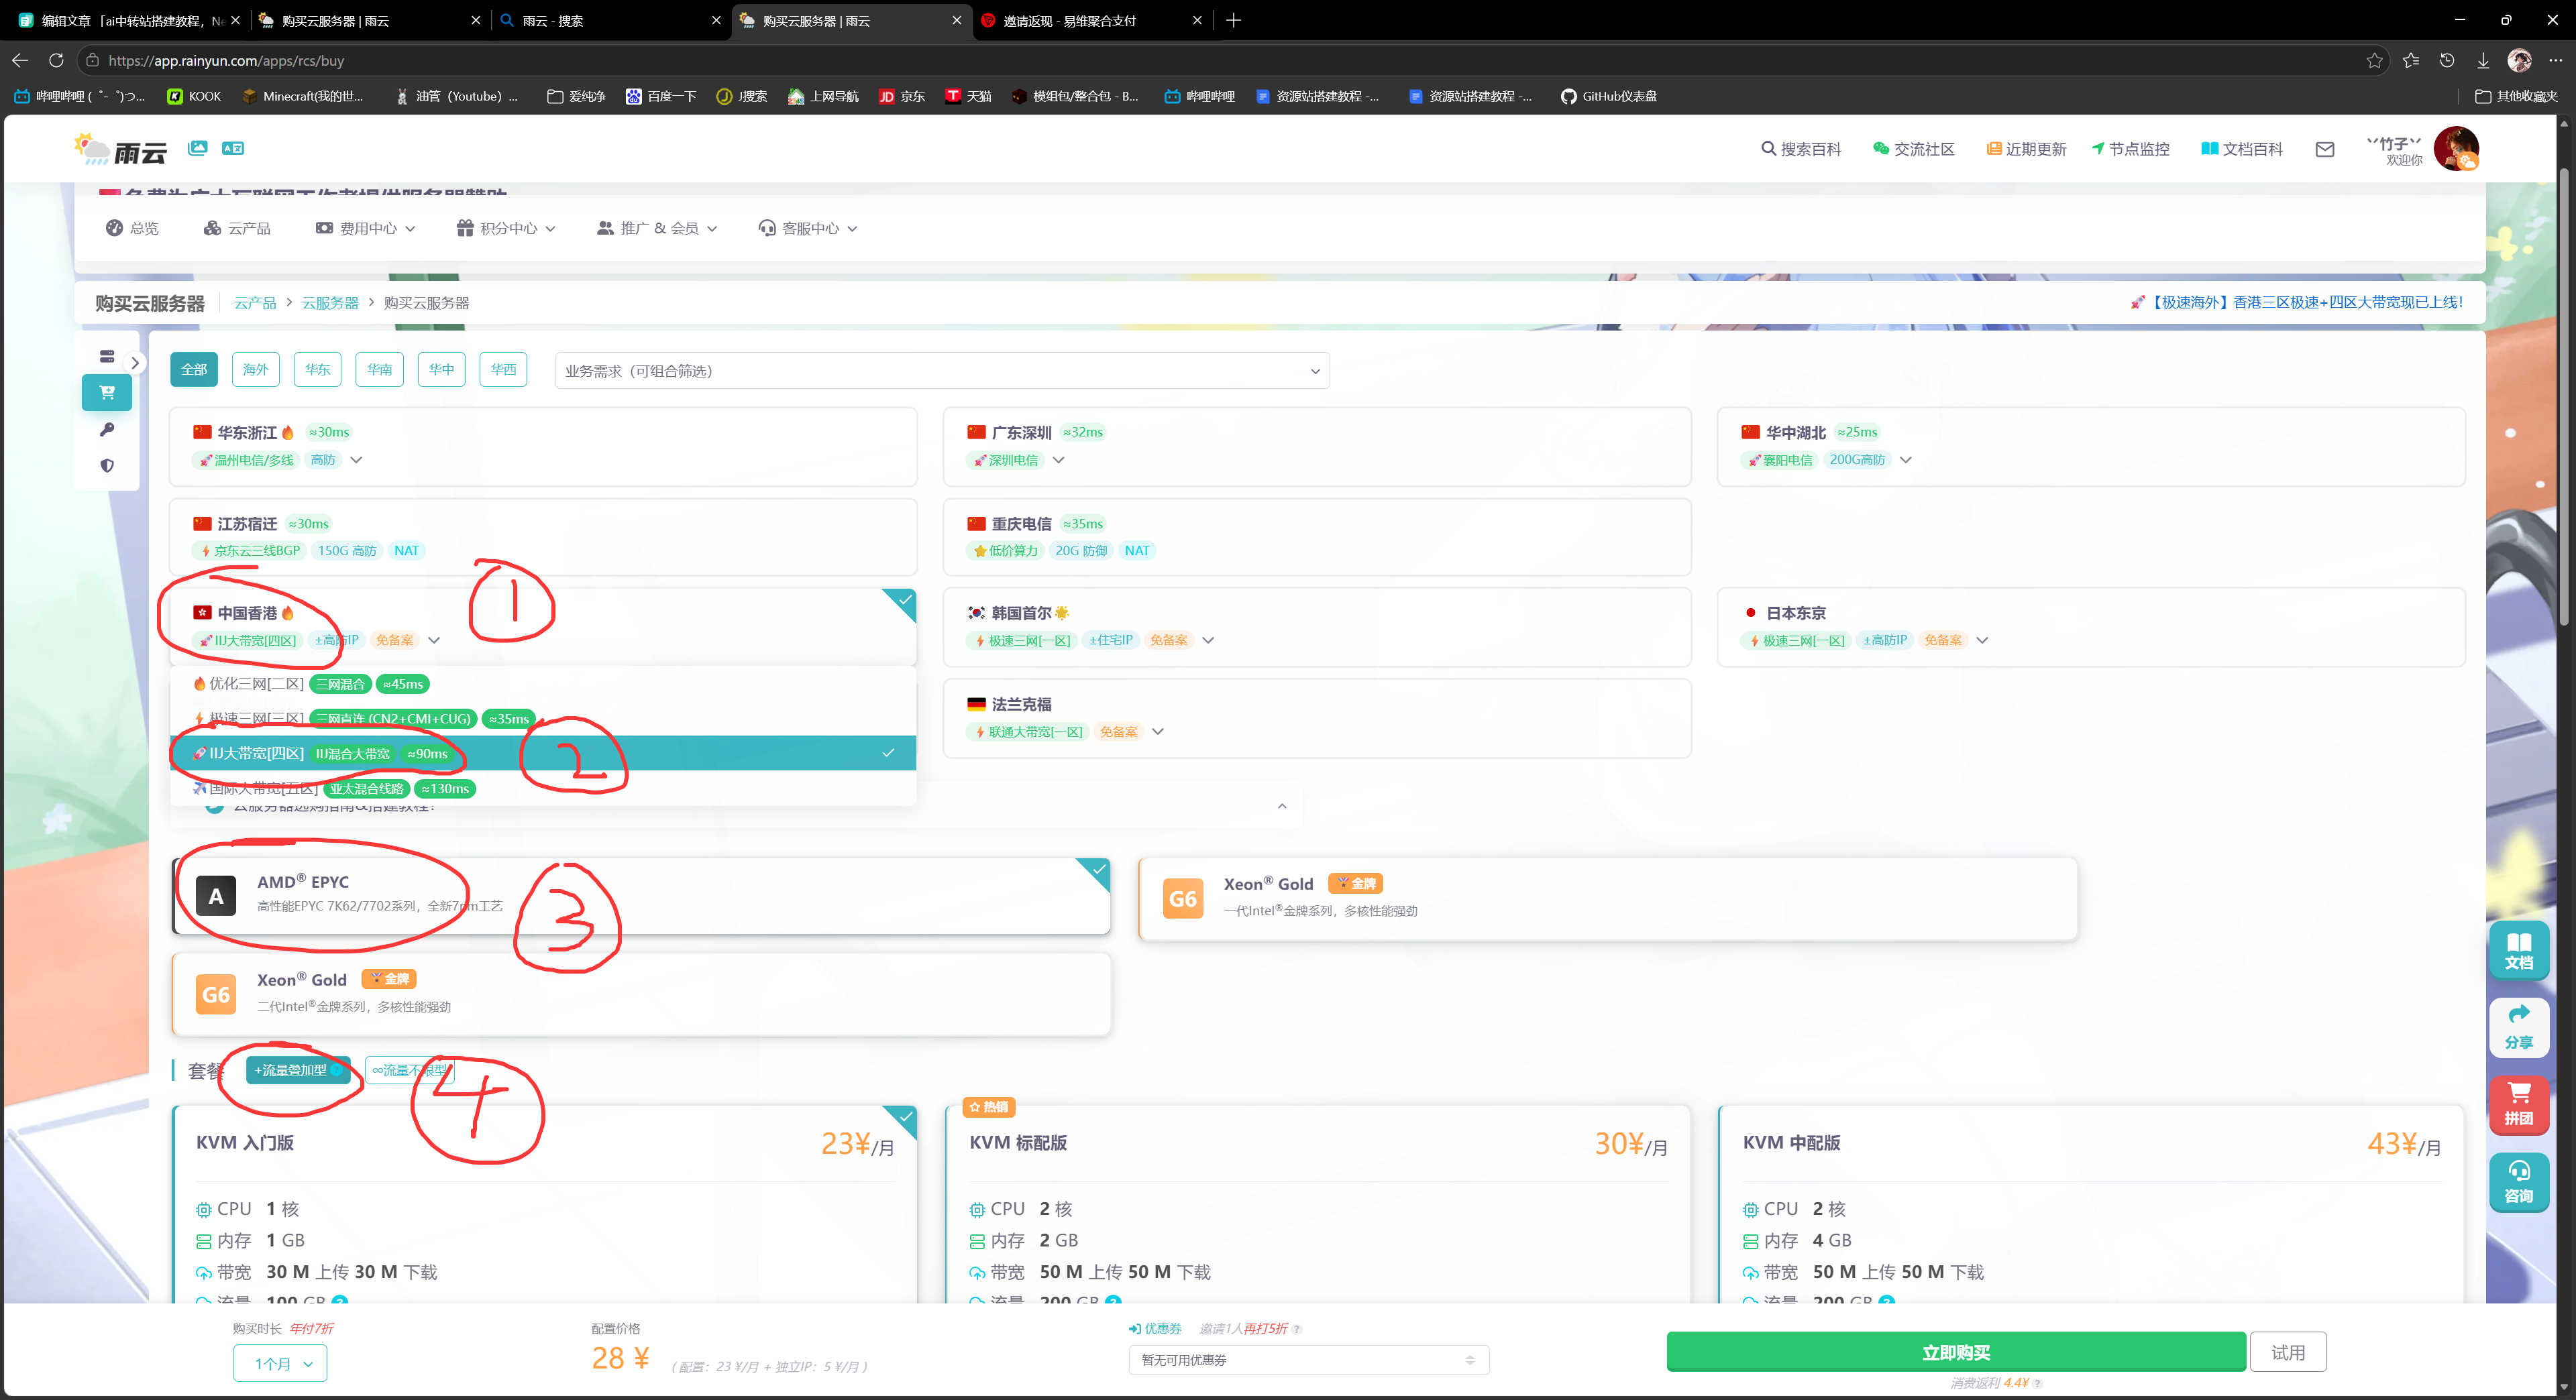Select the 国际大带宽[五区] option
The image size is (2576, 1400).
(x=543, y=789)
